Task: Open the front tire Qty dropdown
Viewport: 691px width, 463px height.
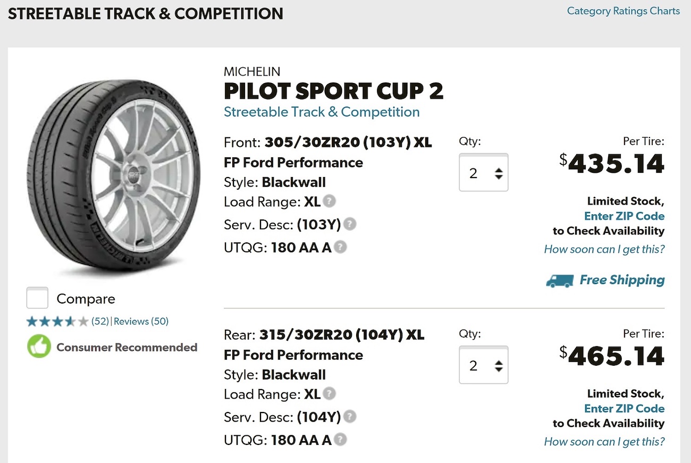Action: pos(484,173)
